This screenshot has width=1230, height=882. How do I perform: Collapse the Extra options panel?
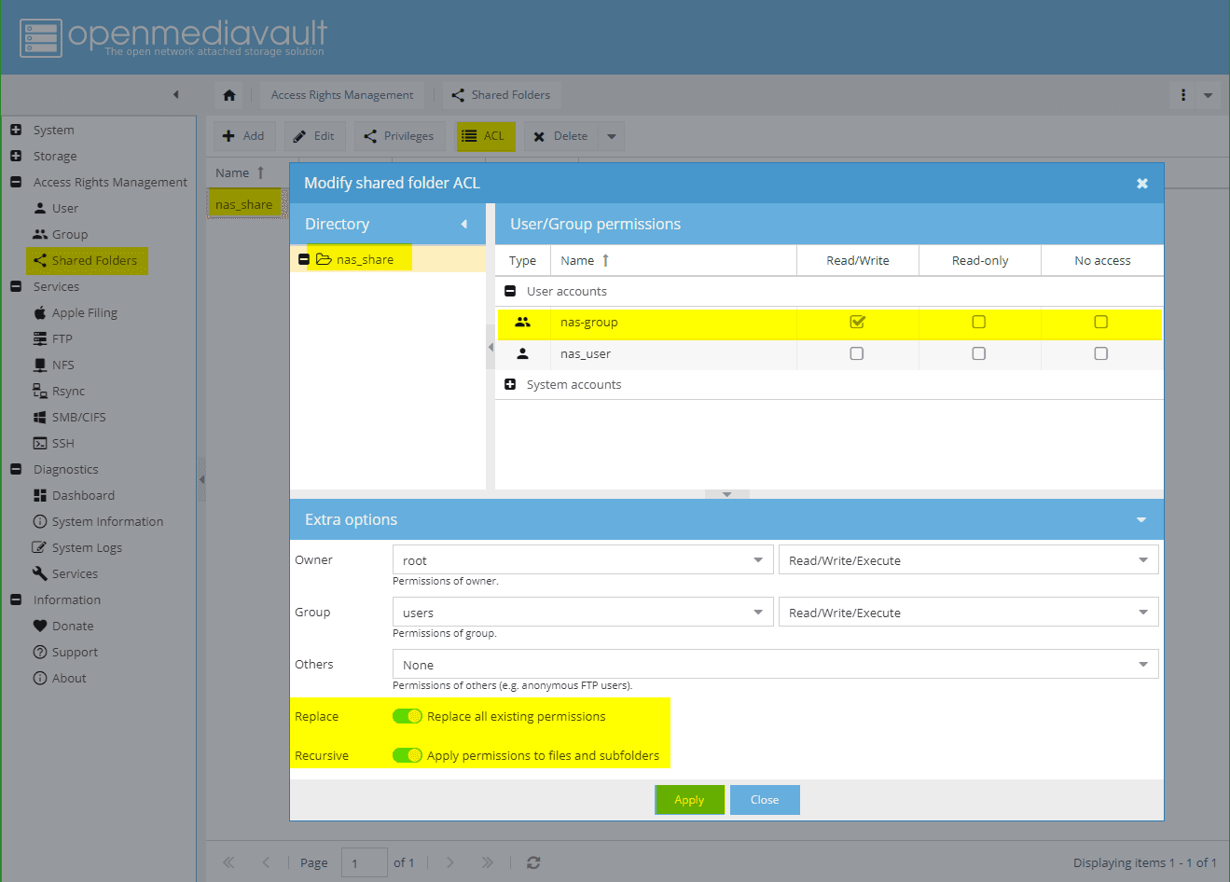[1141, 519]
